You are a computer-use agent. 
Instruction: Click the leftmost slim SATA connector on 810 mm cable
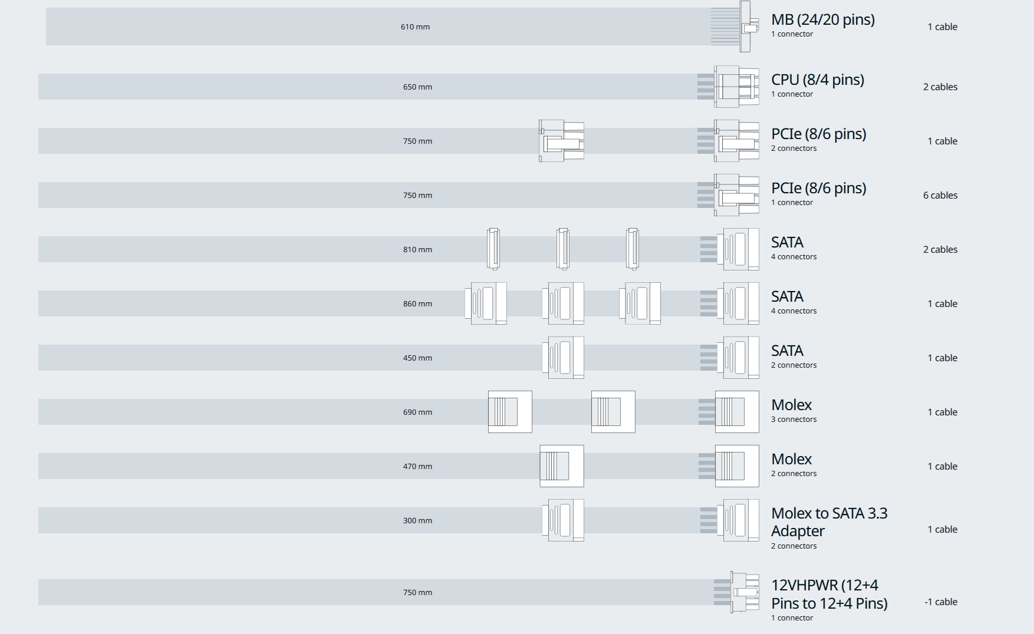click(493, 249)
